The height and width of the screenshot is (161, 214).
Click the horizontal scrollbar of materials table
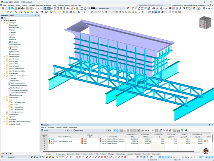119,151
